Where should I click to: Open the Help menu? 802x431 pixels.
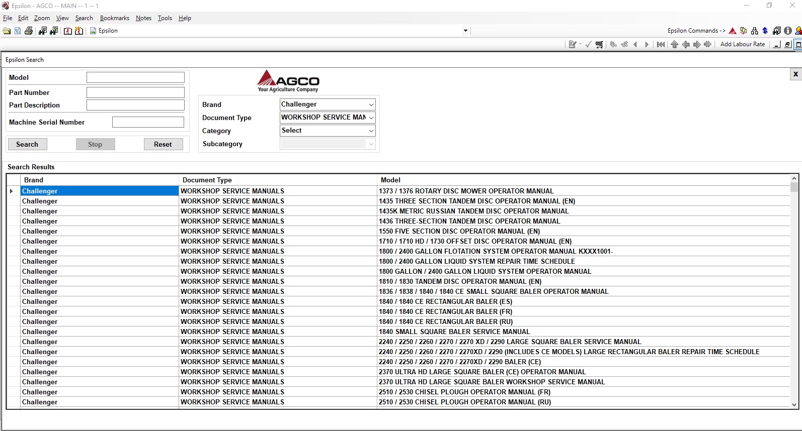tap(185, 18)
